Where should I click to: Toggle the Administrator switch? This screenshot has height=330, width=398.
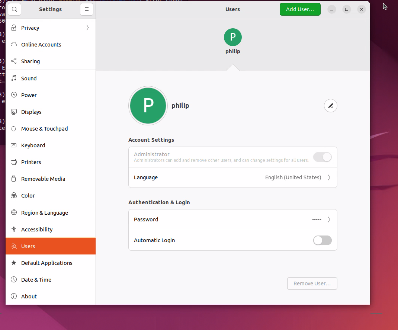[322, 157]
